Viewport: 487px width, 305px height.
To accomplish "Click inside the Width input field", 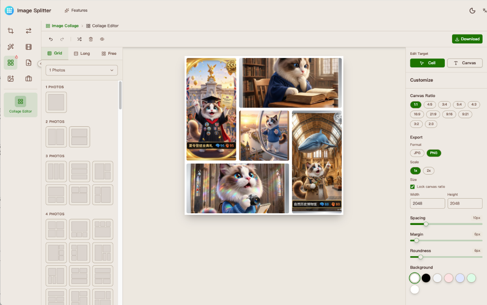I will [427, 203].
